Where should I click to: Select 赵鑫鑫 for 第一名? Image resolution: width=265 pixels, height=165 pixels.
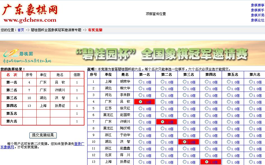pos(140,148)
